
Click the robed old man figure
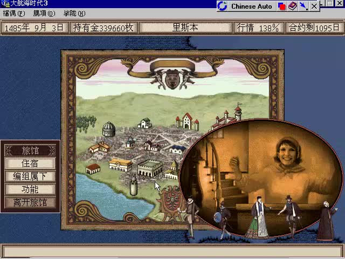point(326,221)
